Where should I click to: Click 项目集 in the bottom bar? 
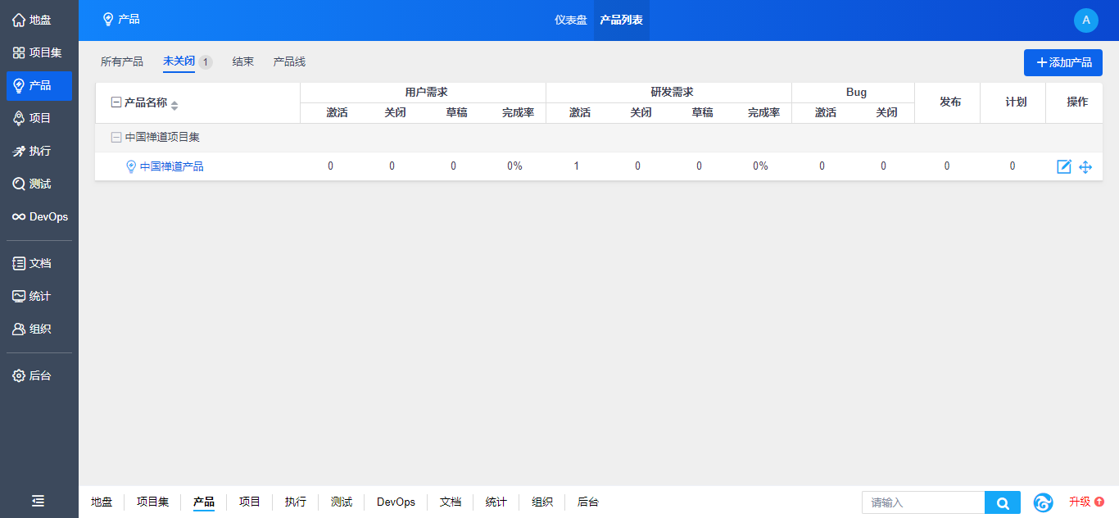(152, 502)
